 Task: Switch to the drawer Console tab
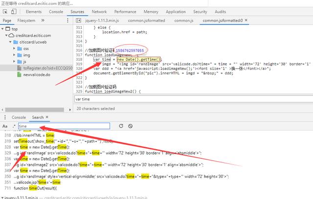[19, 117]
